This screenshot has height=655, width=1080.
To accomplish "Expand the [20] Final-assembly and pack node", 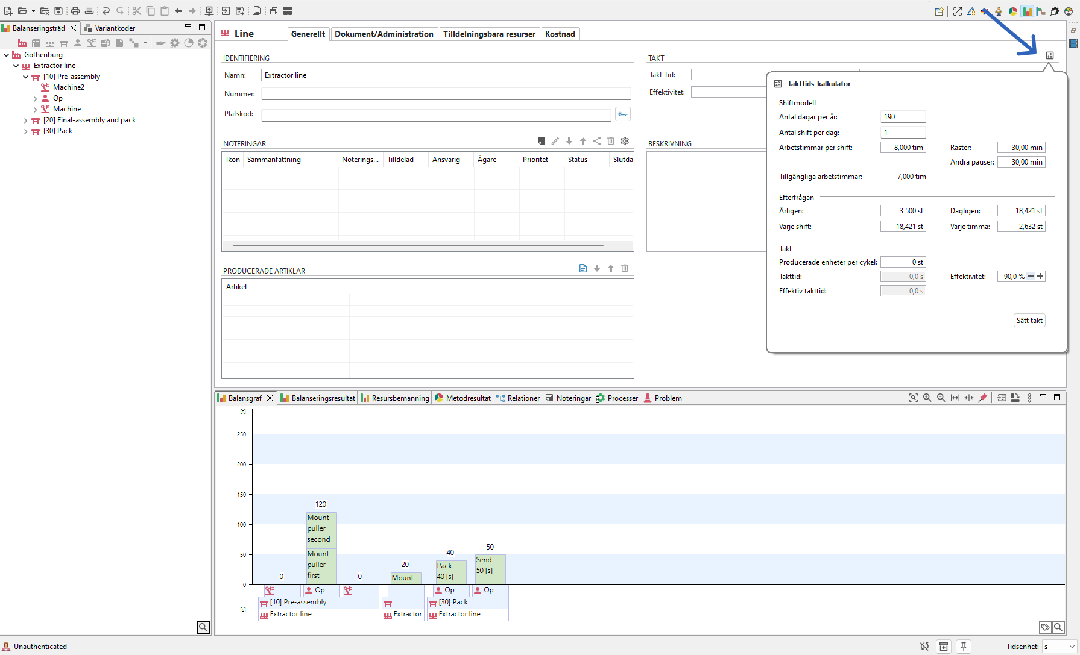I will click(x=25, y=121).
